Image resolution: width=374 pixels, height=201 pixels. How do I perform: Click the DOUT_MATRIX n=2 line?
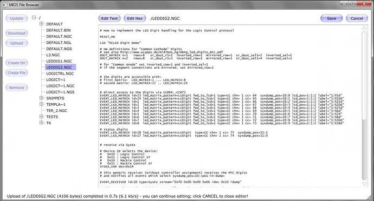point(196,58)
